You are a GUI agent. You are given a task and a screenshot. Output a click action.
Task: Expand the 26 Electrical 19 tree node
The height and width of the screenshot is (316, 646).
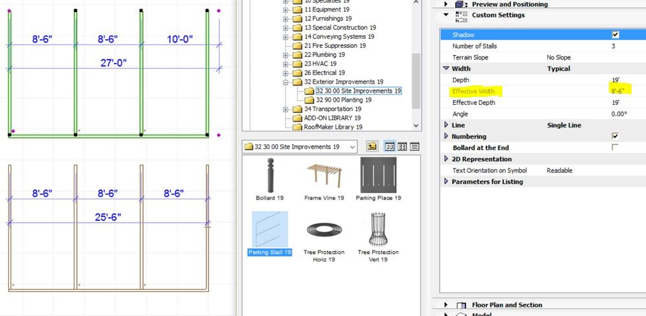(x=285, y=73)
